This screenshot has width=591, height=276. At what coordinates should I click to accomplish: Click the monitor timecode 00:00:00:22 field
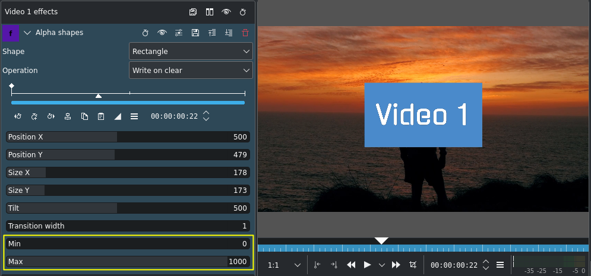[x=454, y=265]
